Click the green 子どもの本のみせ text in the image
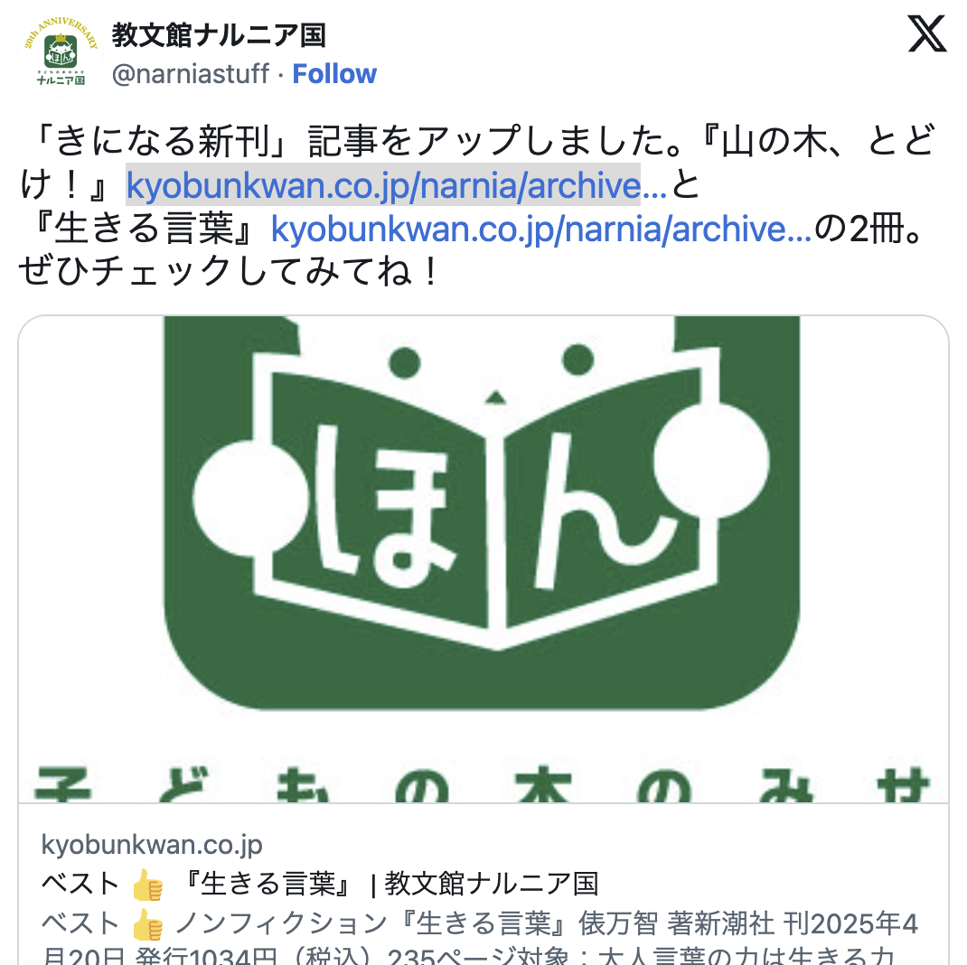This screenshot has width=967, height=965. [x=483, y=783]
